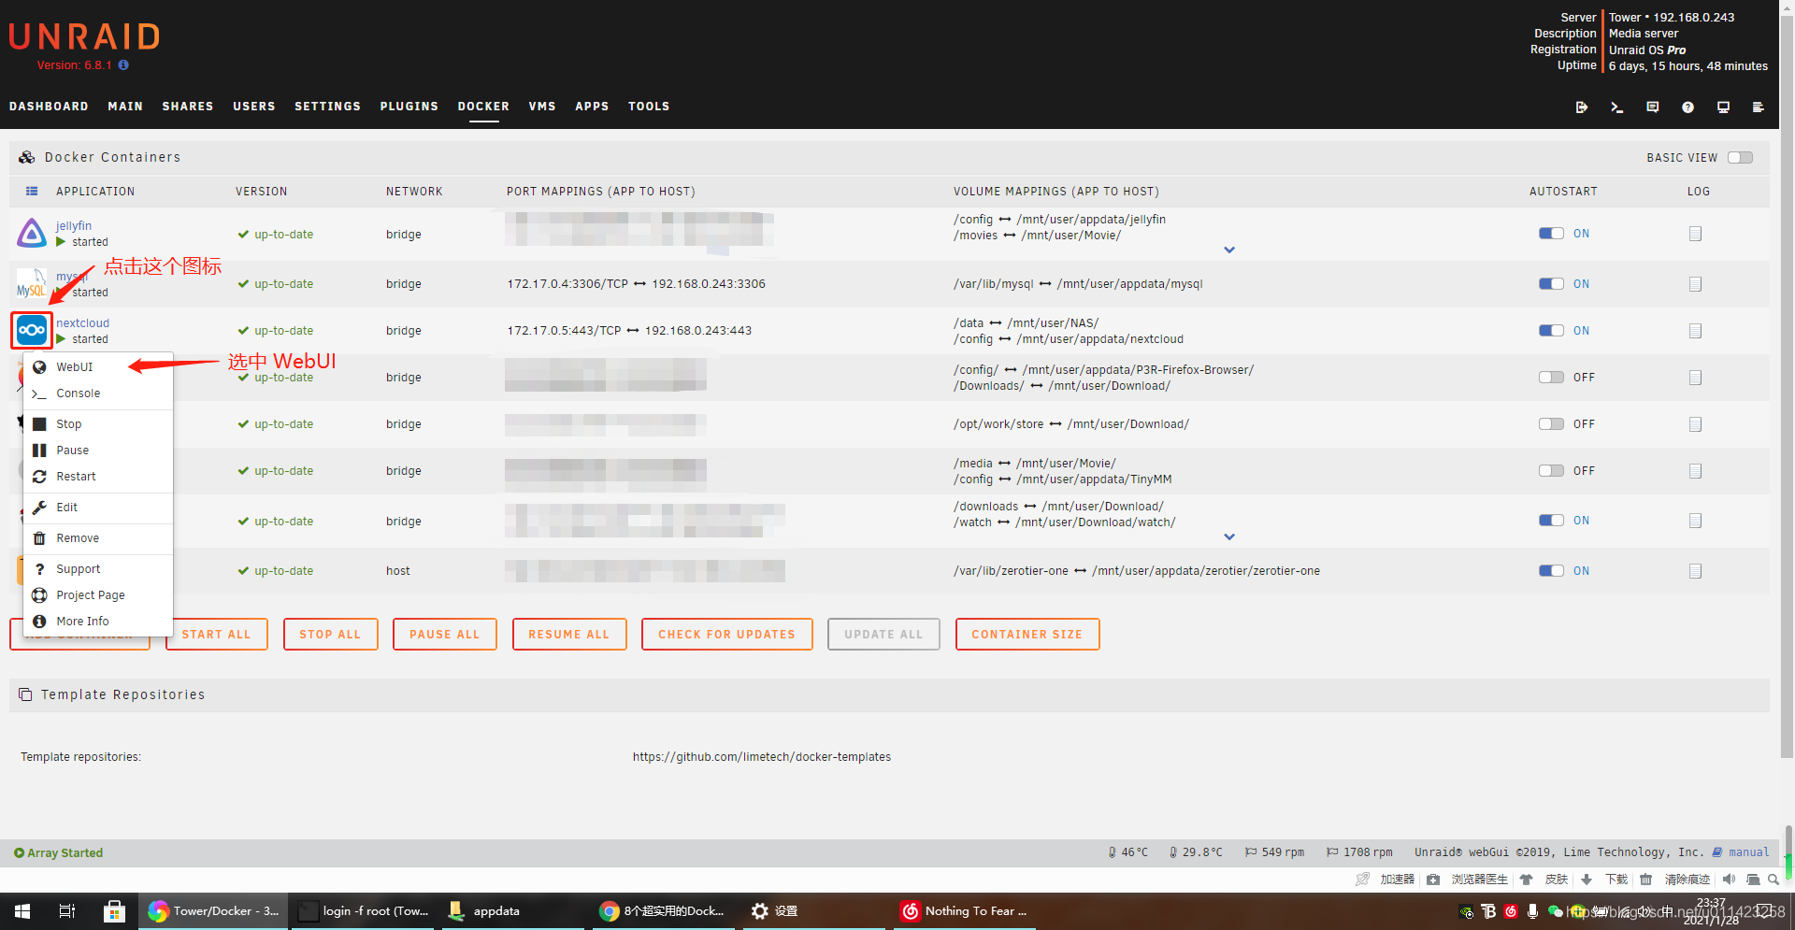
Task: Click the RESUME ALL button
Action: 569,635
